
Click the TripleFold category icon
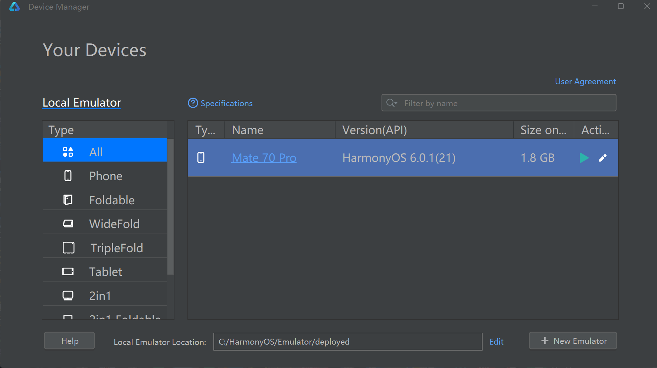pos(69,248)
